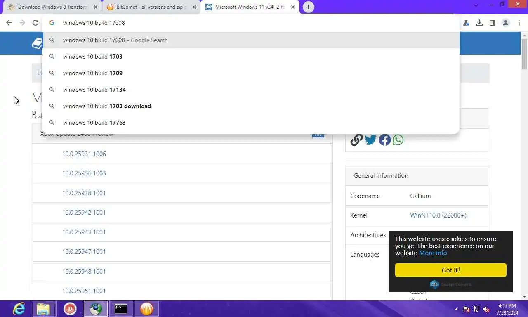Close the Microsoft Windows 11 v24H2 tab
Image resolution: width=528 pixels, height=317 pixels.
point(292,7)
